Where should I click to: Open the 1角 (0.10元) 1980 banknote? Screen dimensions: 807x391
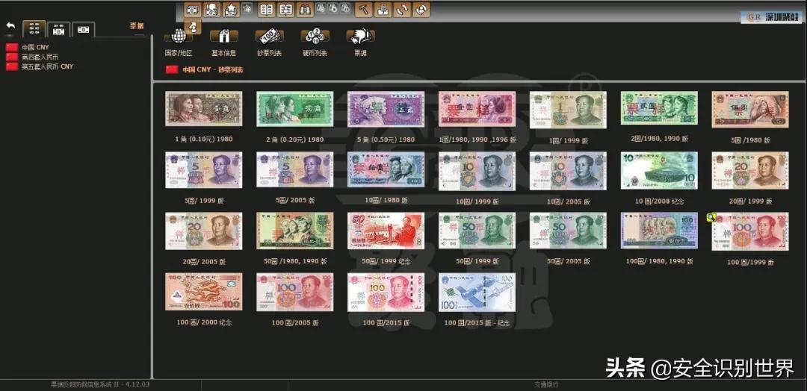click(204, 109)
